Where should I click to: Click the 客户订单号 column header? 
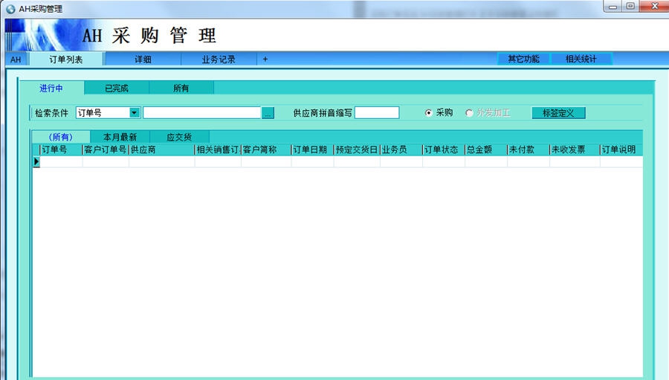[x=106, y=150]
